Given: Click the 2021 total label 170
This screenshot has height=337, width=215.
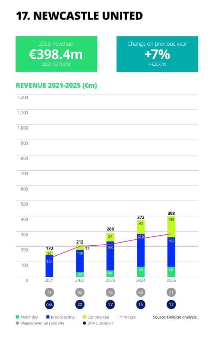Looking at the screenshot, I should pyautogui.click(x=49, y=248).
